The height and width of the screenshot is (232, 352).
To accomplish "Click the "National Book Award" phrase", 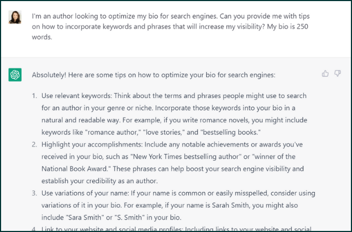I will coord(78,169).
